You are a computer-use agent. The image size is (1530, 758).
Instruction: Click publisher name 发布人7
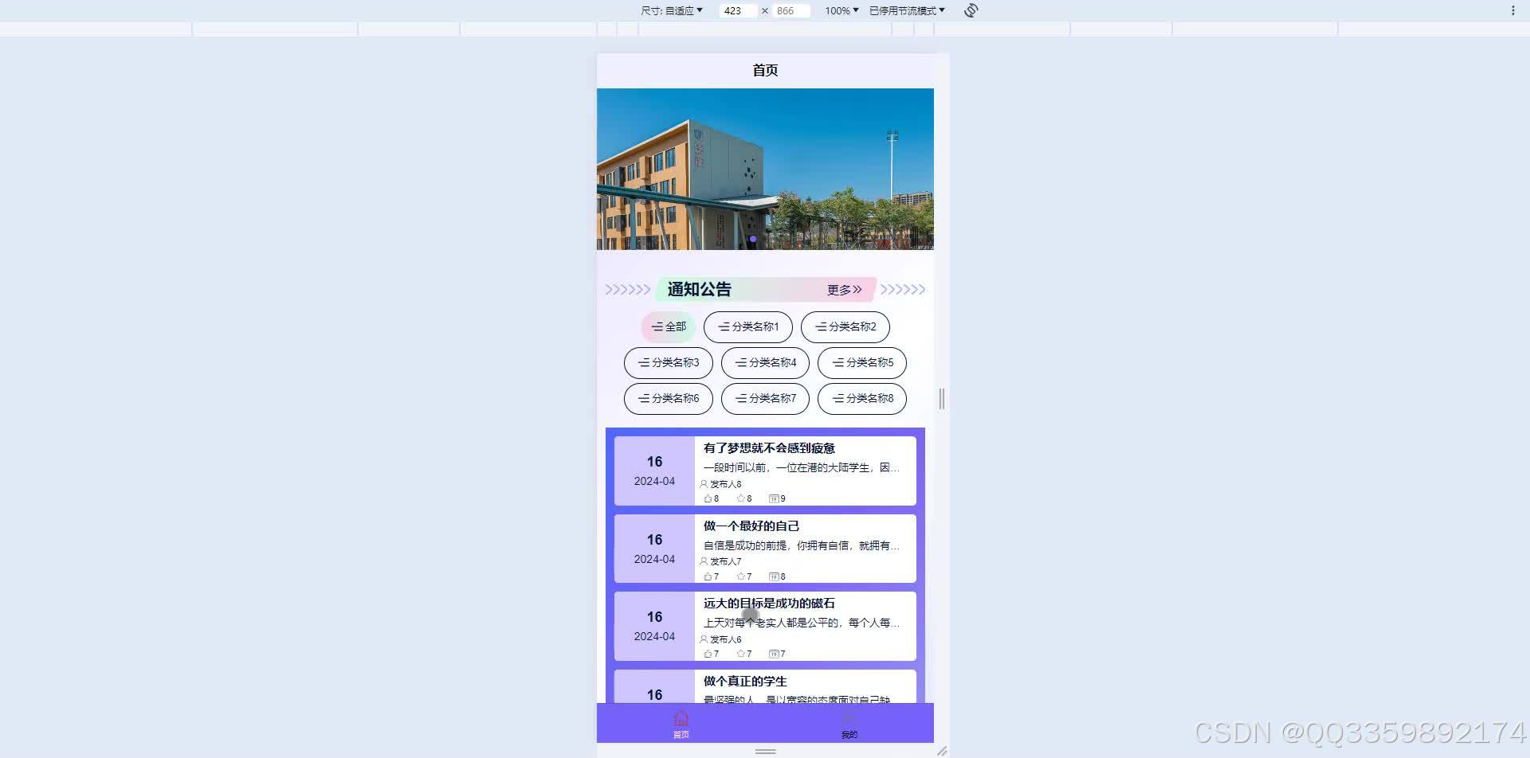click(726, 561)
